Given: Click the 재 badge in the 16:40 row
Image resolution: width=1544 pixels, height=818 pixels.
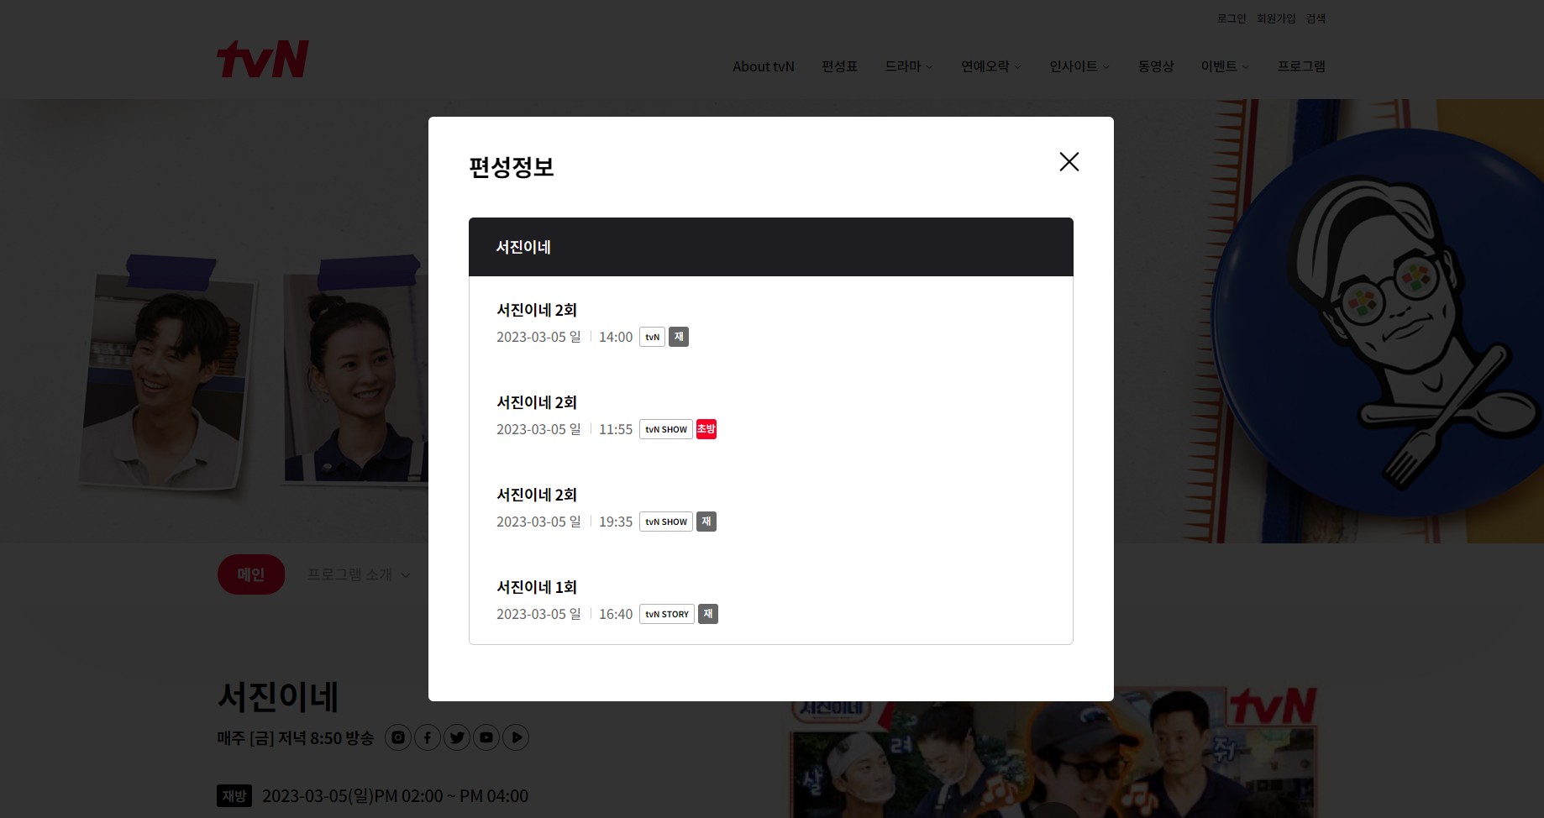Looking at the screenshot, I should click(708, 614).
